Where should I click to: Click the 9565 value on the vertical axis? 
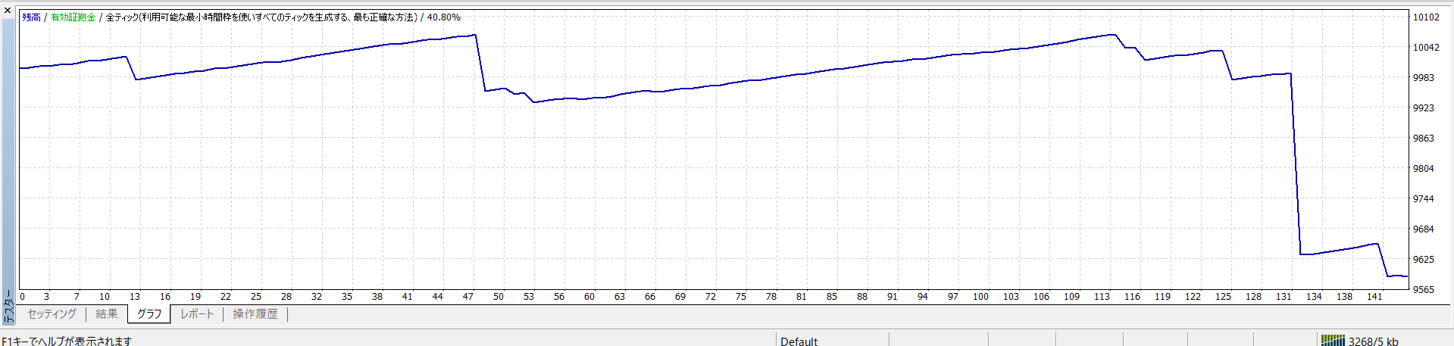click(x=1423, y=290)
